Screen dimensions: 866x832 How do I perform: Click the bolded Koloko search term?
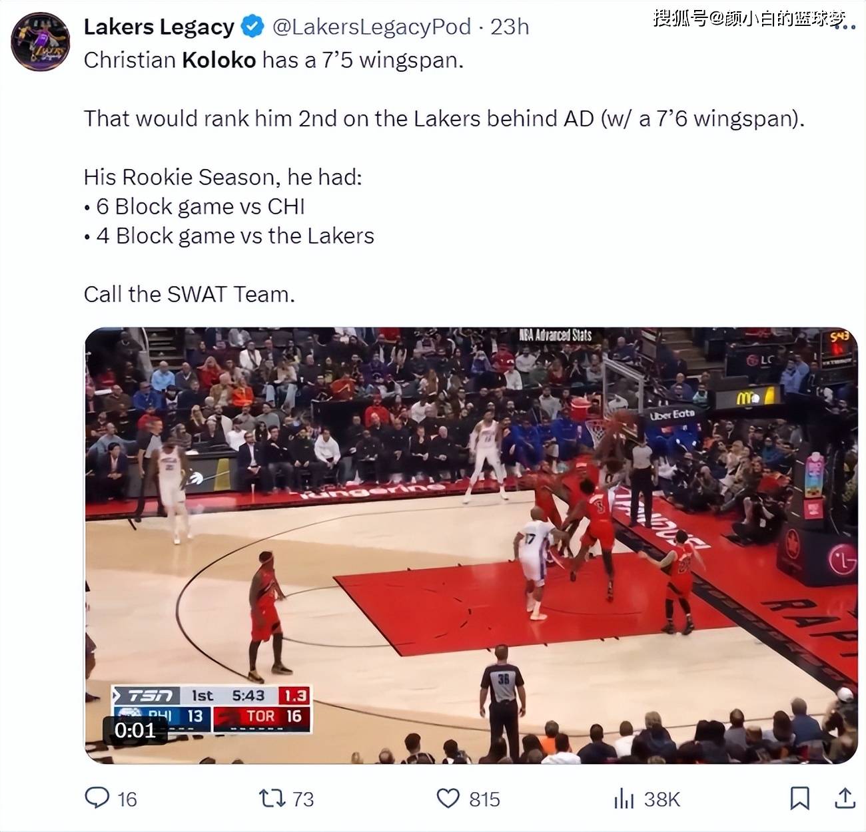click(x=219, y=60)
